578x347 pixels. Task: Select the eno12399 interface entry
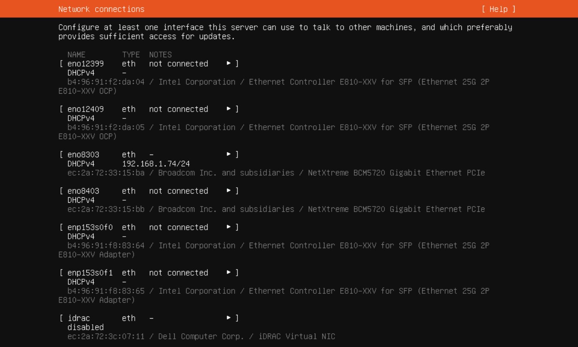[85, 64]
